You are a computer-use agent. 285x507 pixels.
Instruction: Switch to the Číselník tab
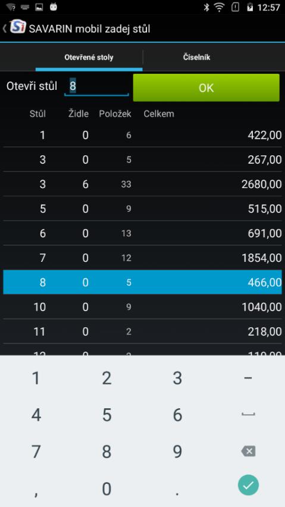(196, 58)
